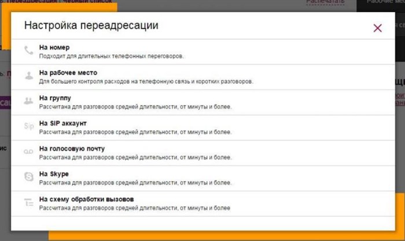This screenshot has height=241, width=405.
Task: Choose На Skype forwarding option
Action: point(203,178)
